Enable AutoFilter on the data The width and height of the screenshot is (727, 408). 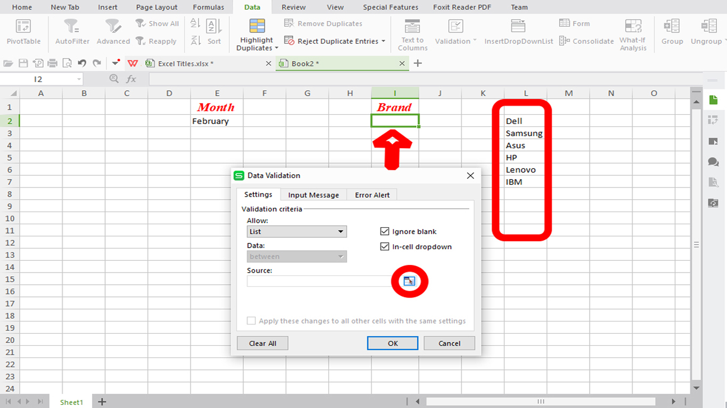pos(72,32)
